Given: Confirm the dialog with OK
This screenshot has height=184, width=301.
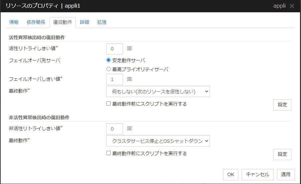Looking at the screenshot, I should 231,174.
